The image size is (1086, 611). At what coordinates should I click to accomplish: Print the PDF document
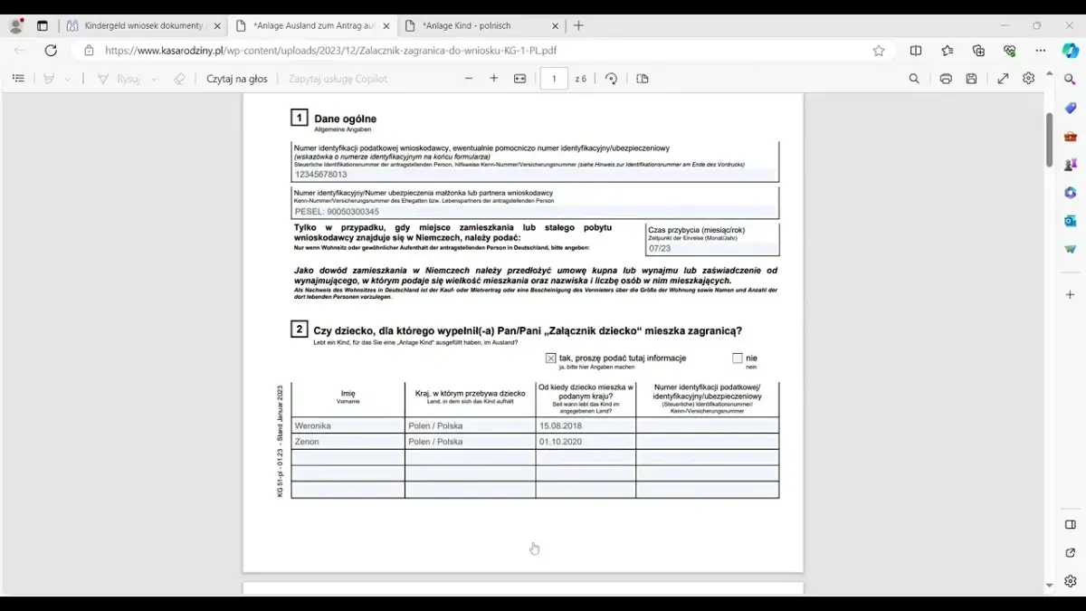click(x=944, y=78)
